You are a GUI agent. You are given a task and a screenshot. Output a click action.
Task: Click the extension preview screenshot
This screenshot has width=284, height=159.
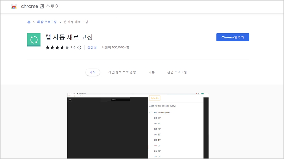point(138,126)
